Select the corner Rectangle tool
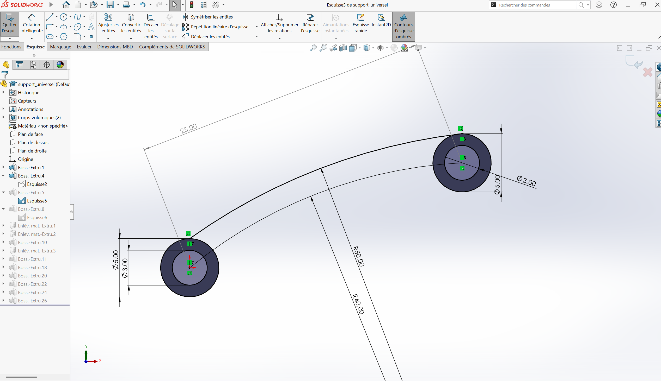The height and width of the screenshot is (381, 661). (50, 27)
